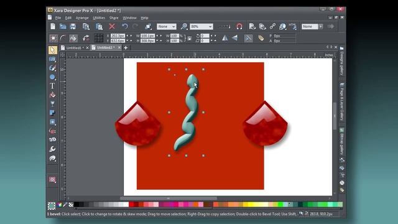The height and width of the screenshot is (224, 398).
Task: Open the quality dropdown showing None
Action: pos(166,26)
